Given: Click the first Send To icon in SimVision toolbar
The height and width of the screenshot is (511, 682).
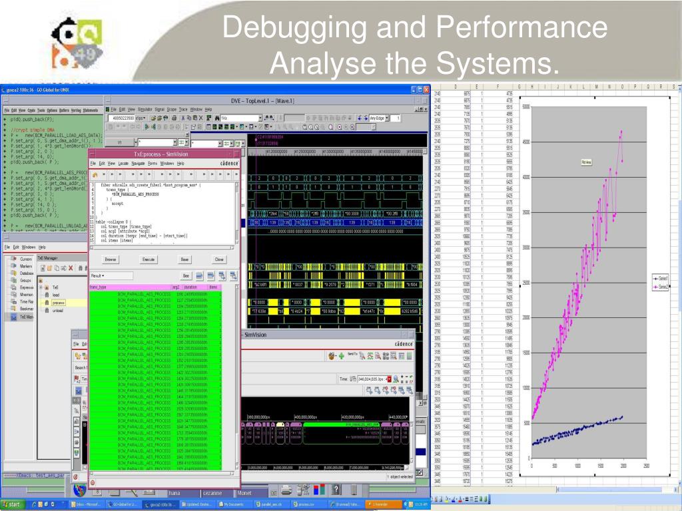Looking at the screenshot, I should click(x=362, y=357).
